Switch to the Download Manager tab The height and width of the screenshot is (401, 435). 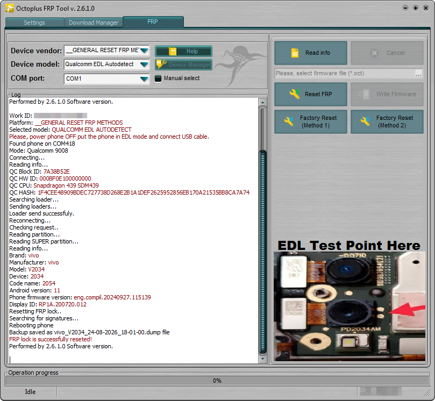(94, 23)
